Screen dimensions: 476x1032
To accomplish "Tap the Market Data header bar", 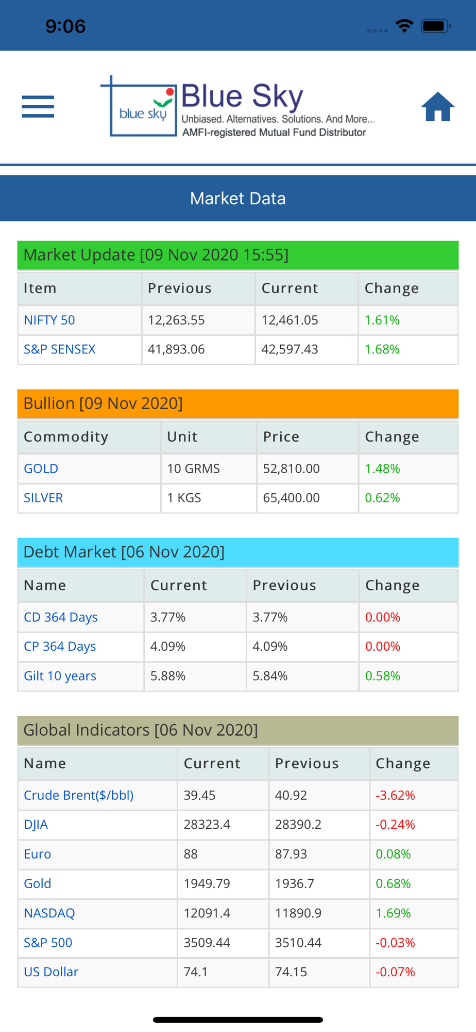I will click(238, 198).
